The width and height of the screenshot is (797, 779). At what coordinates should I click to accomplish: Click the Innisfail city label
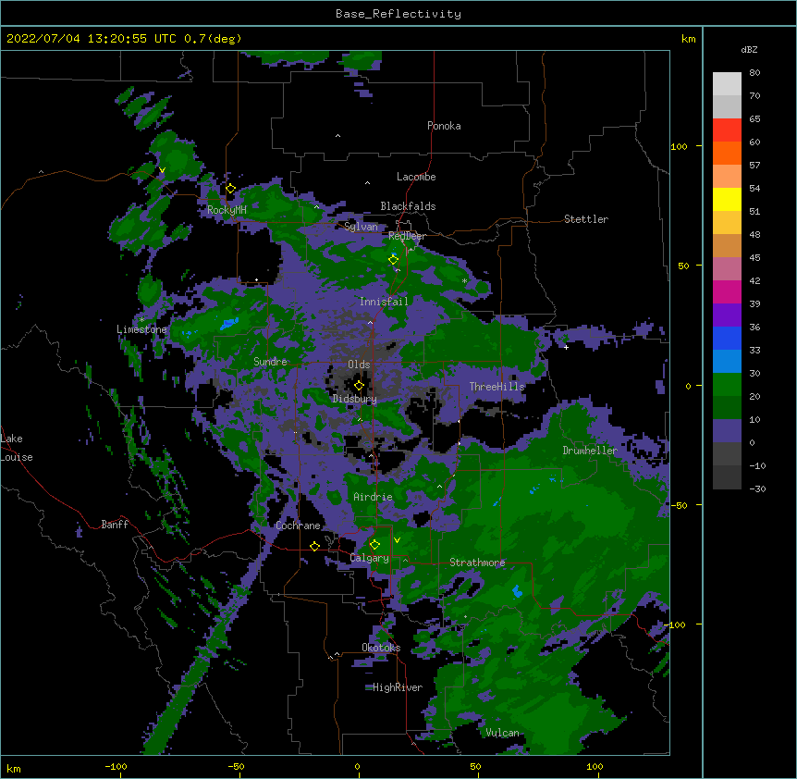point(384,302)
